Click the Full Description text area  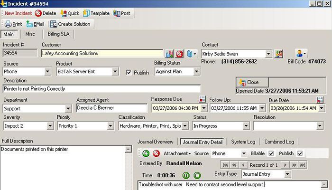pyautogui.click(x=63, y=168)
